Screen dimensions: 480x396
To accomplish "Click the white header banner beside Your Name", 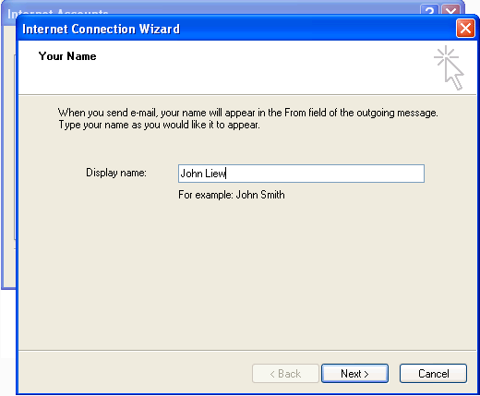I will (261, 67).
